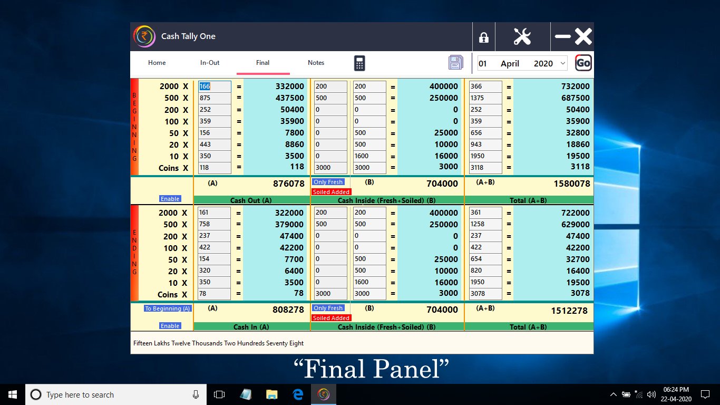
Task: Click the Go button
Action: click(x=583, y=63)
